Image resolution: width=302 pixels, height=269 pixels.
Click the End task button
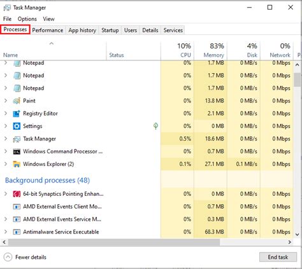(x=278, y=257)
